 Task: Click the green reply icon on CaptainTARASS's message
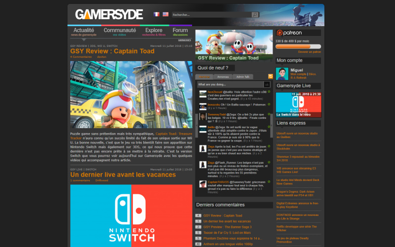[269, 181]
